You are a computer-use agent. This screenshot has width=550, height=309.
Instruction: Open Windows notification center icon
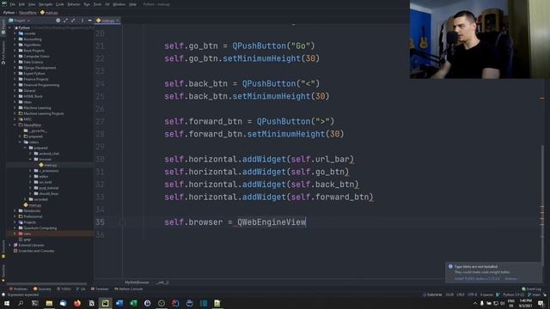click(541, 303)
